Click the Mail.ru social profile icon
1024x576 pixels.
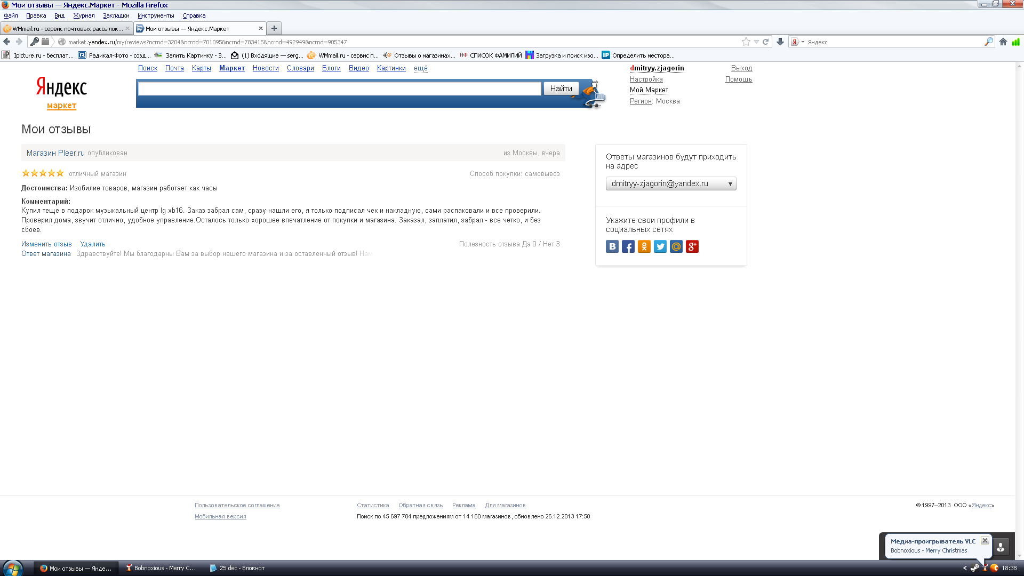pos(676,246)
